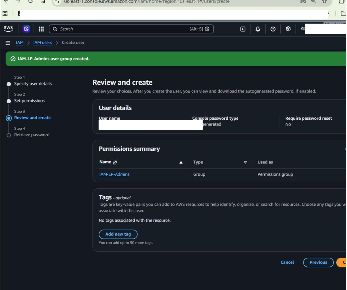The height and width of the screenshot is (290, 347).
Task: Sort by Type column arrow
Action: tap(245, 163)
